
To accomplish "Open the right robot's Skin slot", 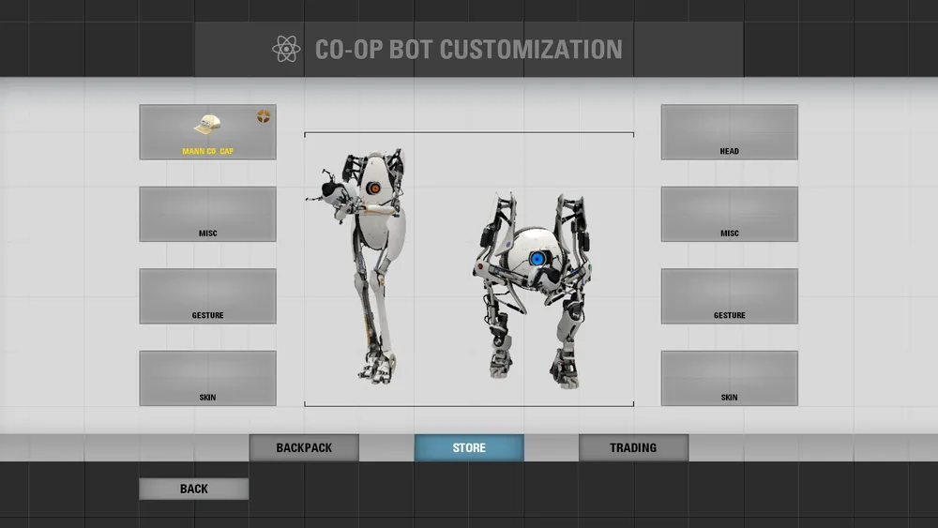I will coord(729,378).
